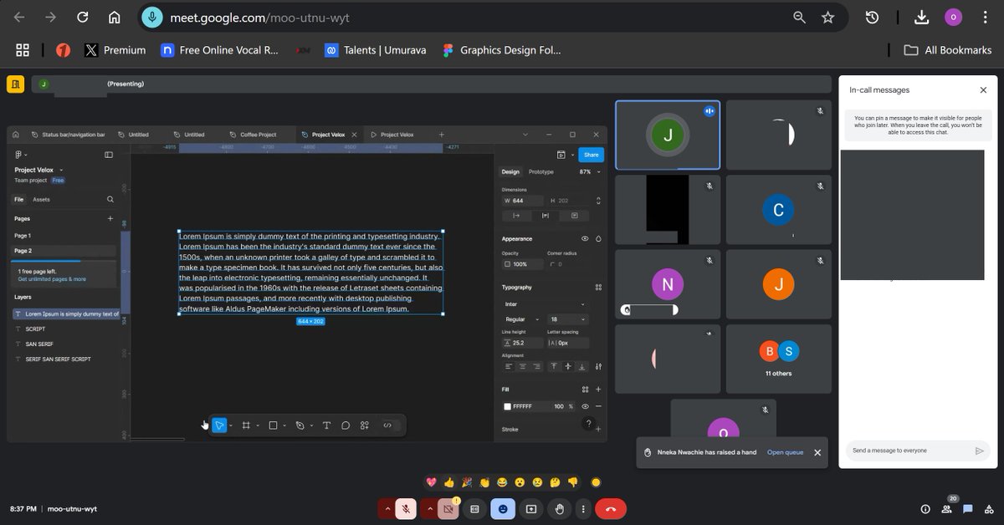Open the Inter font family dropdown
Image resolution: width=1004 pixels, height=525 pixels.
click(545, 304)
